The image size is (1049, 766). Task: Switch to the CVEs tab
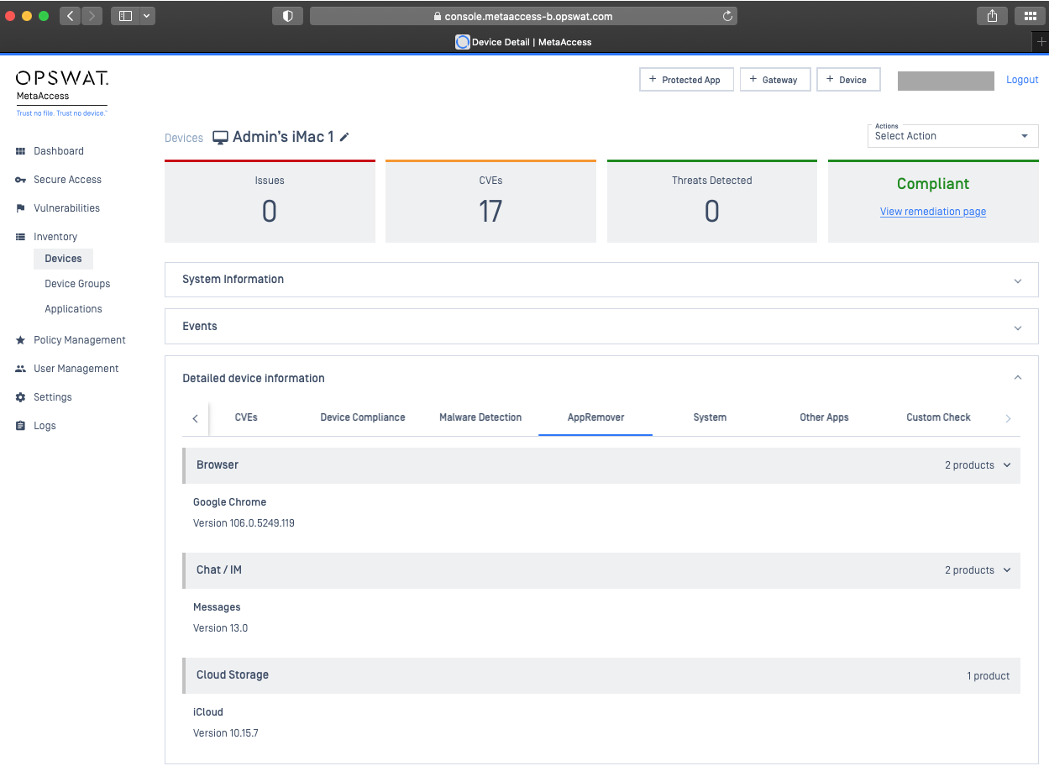(246, 417)
